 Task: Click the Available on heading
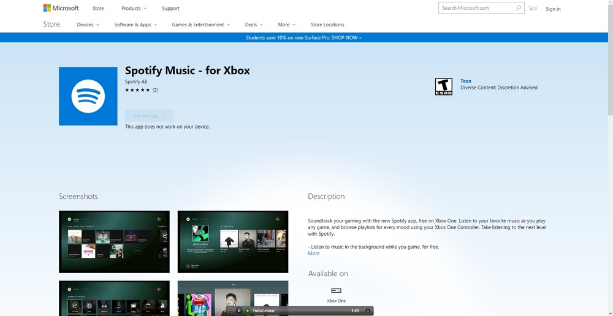327,273
